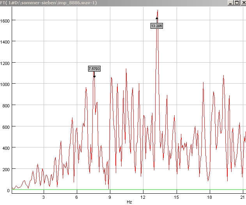Screen dimensions: 246x205
Task: Maximize the FT spectrum window
Action: 237,3
